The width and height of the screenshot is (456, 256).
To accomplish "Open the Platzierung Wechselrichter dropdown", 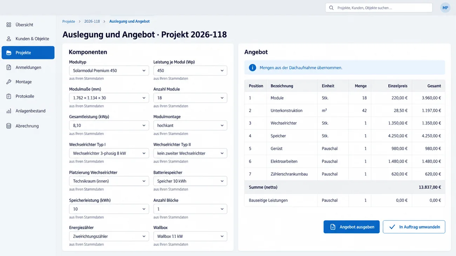I will (109, 181).
